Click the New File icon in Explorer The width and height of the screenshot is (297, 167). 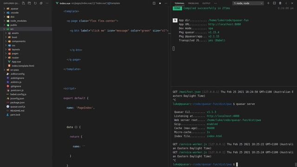point(23,3)
